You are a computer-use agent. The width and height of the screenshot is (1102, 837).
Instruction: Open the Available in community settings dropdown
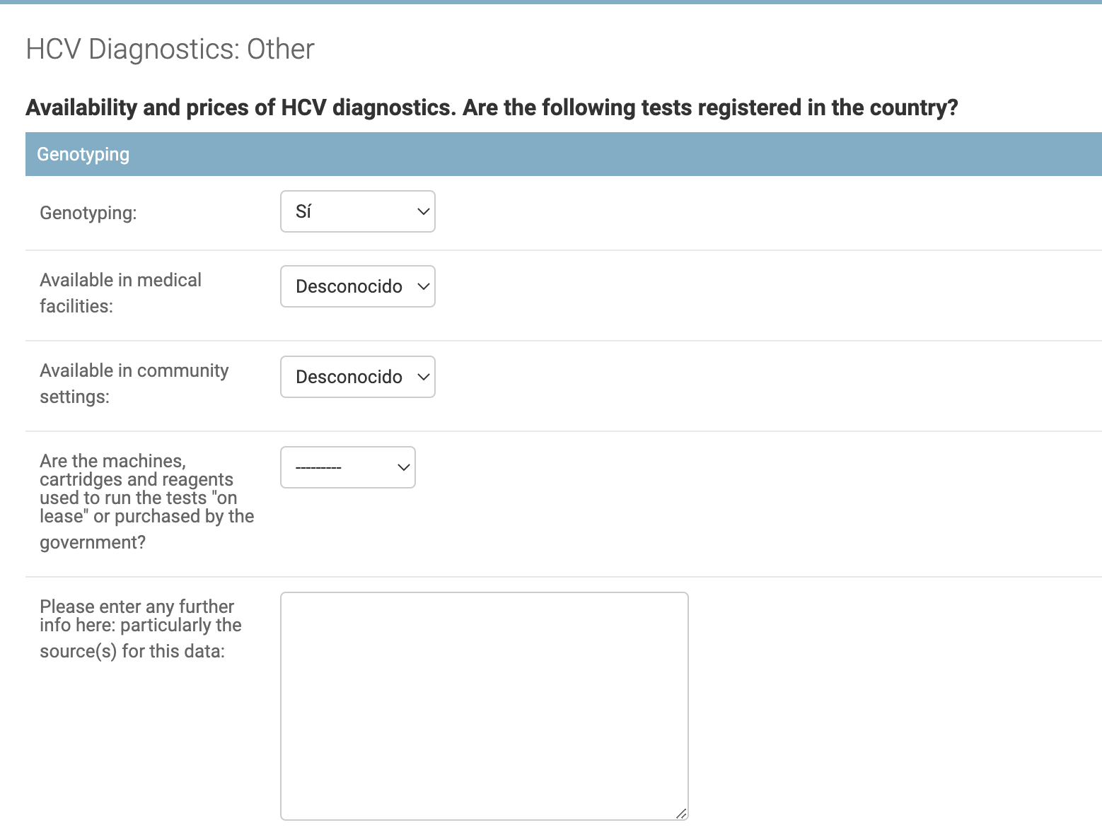(358, 377)
